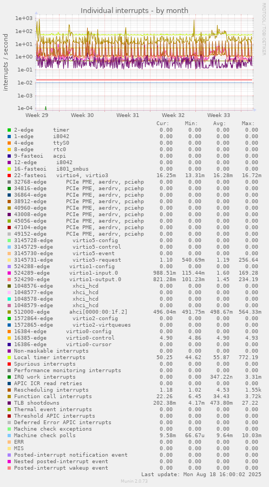Click the red swatch for 22-fasteoi virtio4

click(x=9, y=176)
